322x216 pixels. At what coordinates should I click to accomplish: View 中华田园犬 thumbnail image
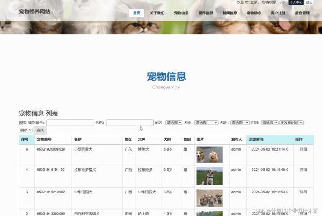[209, 197]
